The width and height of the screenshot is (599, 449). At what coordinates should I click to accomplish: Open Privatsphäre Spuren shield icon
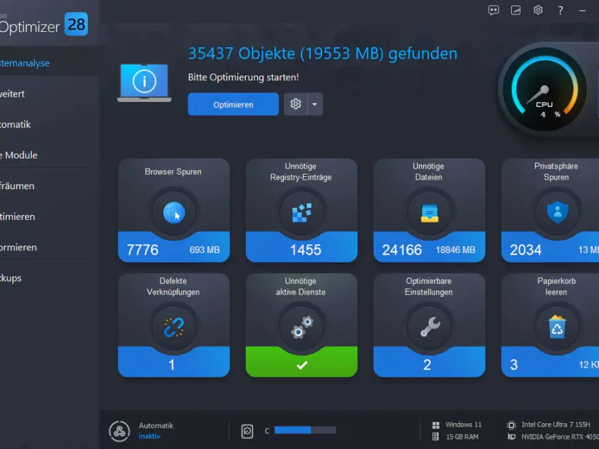(557, 213)
